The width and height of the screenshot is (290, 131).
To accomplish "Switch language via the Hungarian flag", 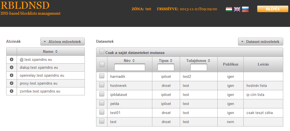I will click(229, 9).
